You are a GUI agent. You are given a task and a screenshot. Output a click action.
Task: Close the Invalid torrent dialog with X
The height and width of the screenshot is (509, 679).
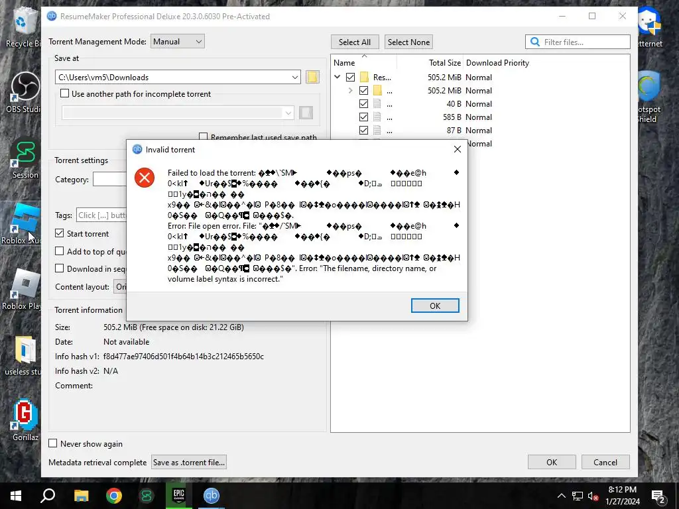click(x=458, y=149)
